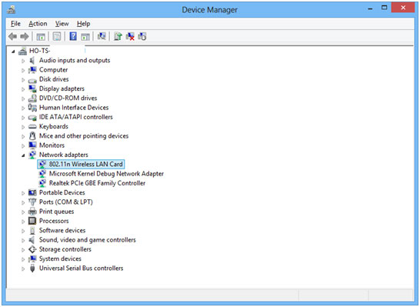
Task: Click the Universal Serial Bus controllers plug icon
Action: pyautogui.click(x=32, y=268)
